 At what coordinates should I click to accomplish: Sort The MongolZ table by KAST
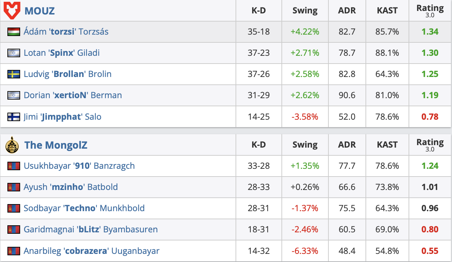[x=387, y=145]
